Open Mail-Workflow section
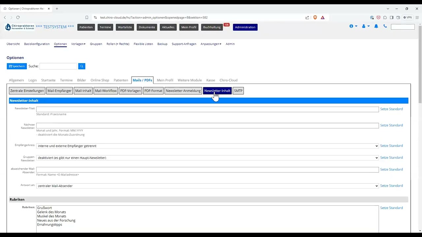 coord(106,91)
